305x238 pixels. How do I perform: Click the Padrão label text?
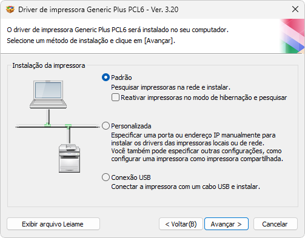point(121,78)
